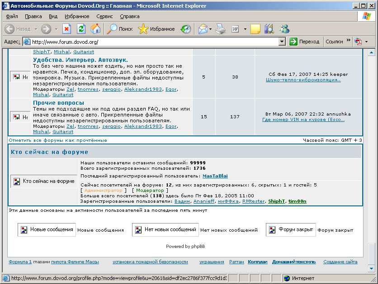Open the Избранное favorites panel
Viewport: 378px width, 284px height.
156,29
